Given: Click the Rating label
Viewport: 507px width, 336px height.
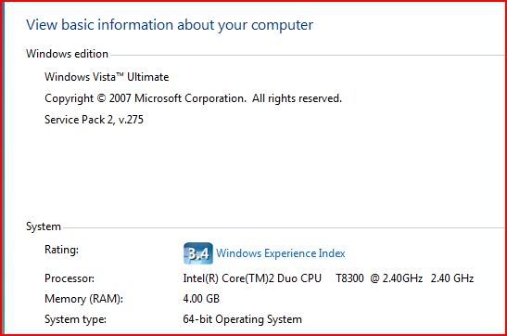Looking at the screenshot, I should pos(61,250).
